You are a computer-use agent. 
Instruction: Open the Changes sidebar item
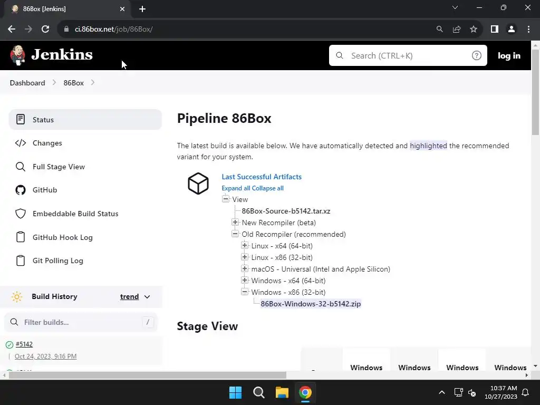(x=85, y=143)
